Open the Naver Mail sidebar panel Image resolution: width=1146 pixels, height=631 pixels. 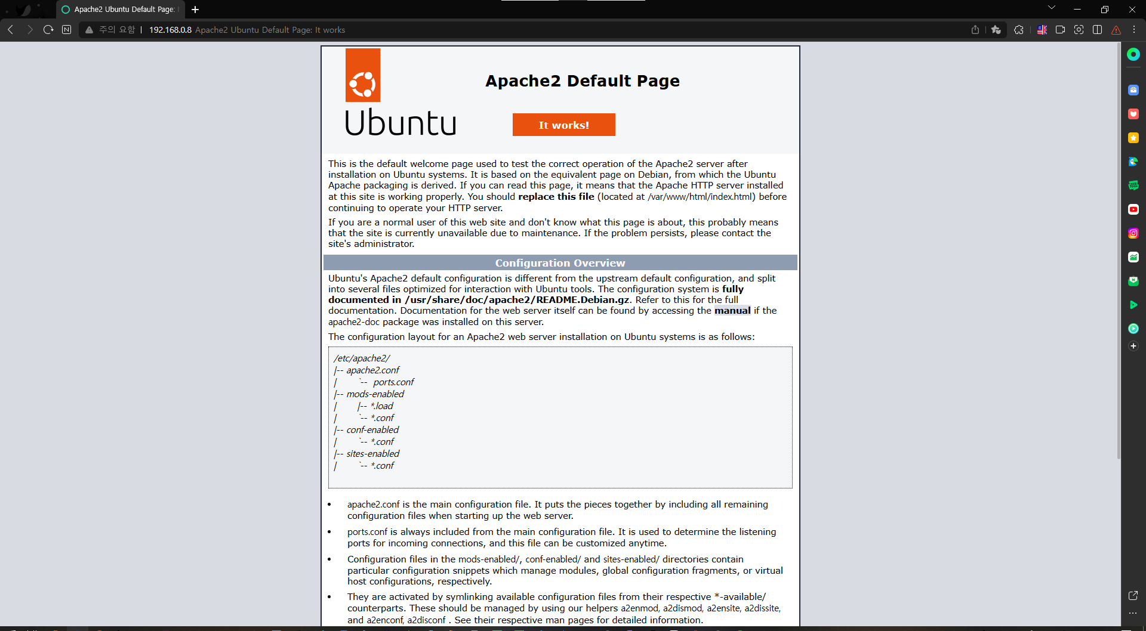point(1133,281)
